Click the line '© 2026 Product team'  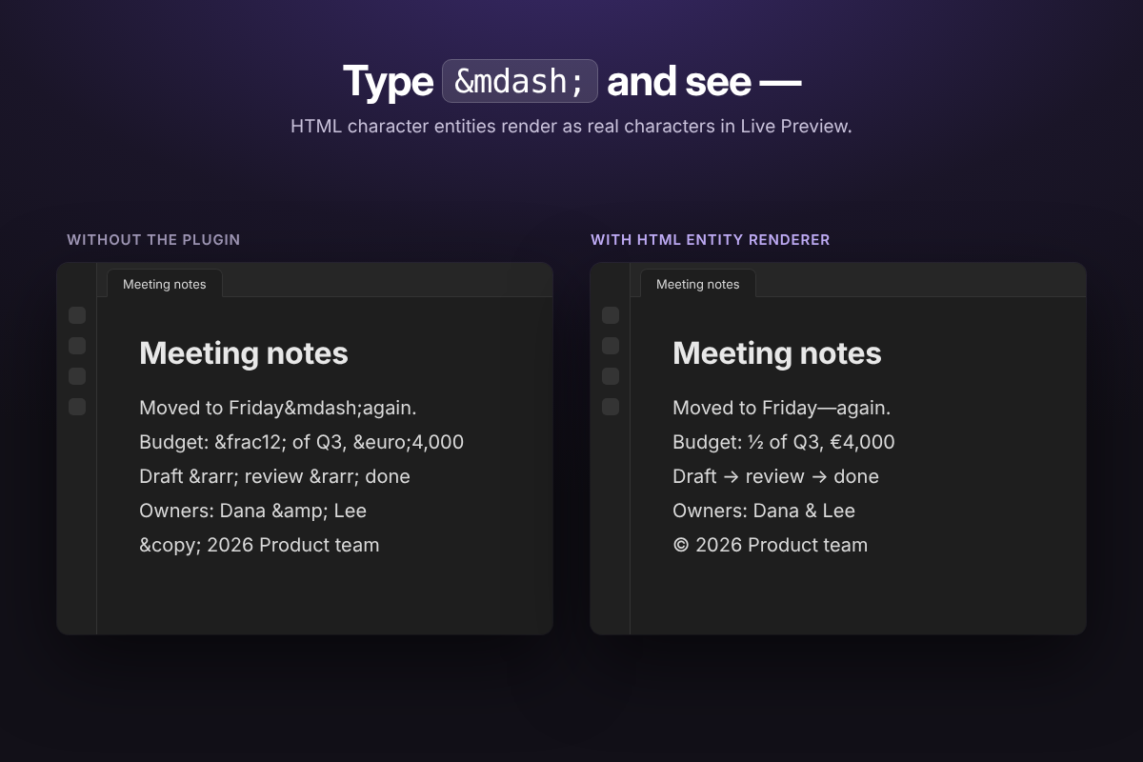(x=771, y=545)
